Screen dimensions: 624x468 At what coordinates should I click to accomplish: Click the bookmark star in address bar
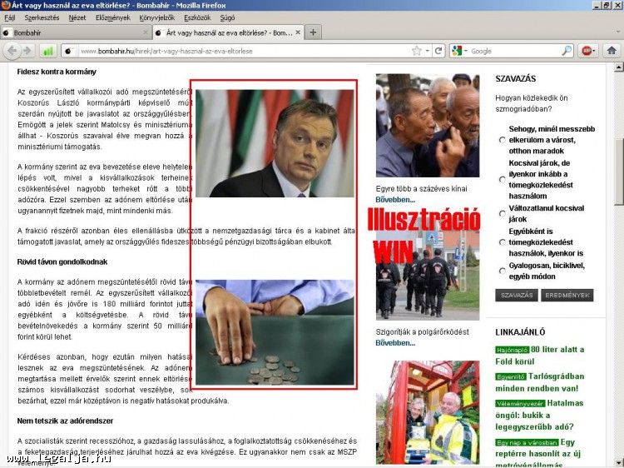tap(416, 51)
